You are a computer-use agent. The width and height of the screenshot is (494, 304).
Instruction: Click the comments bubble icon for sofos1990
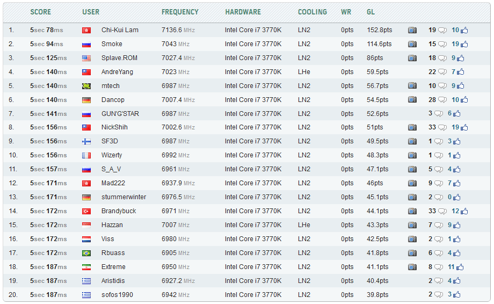[x=438, y=295]
